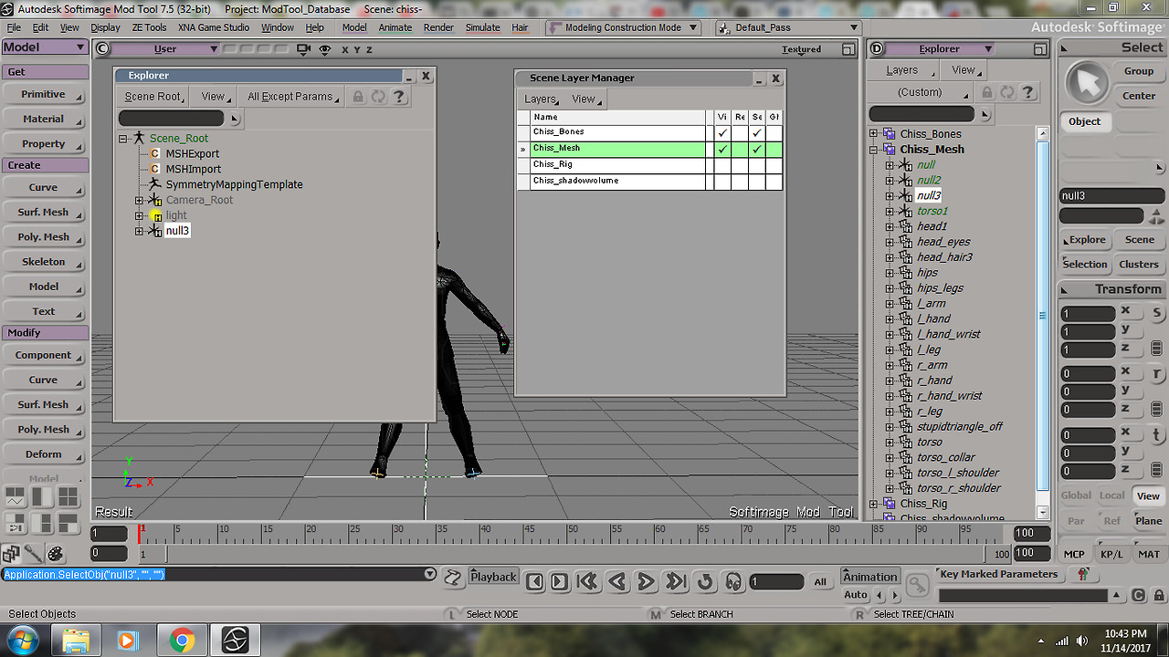Screen dimensions: 1169x657
Task: Open the Playback menu button
Action: point(494,577)
